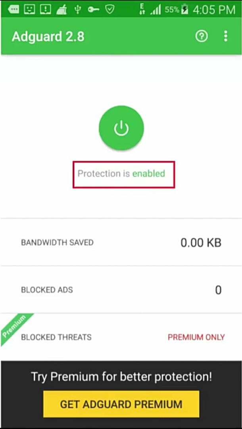
Task: Tap the Try Premium promotional banner
Action: point(121,377)
